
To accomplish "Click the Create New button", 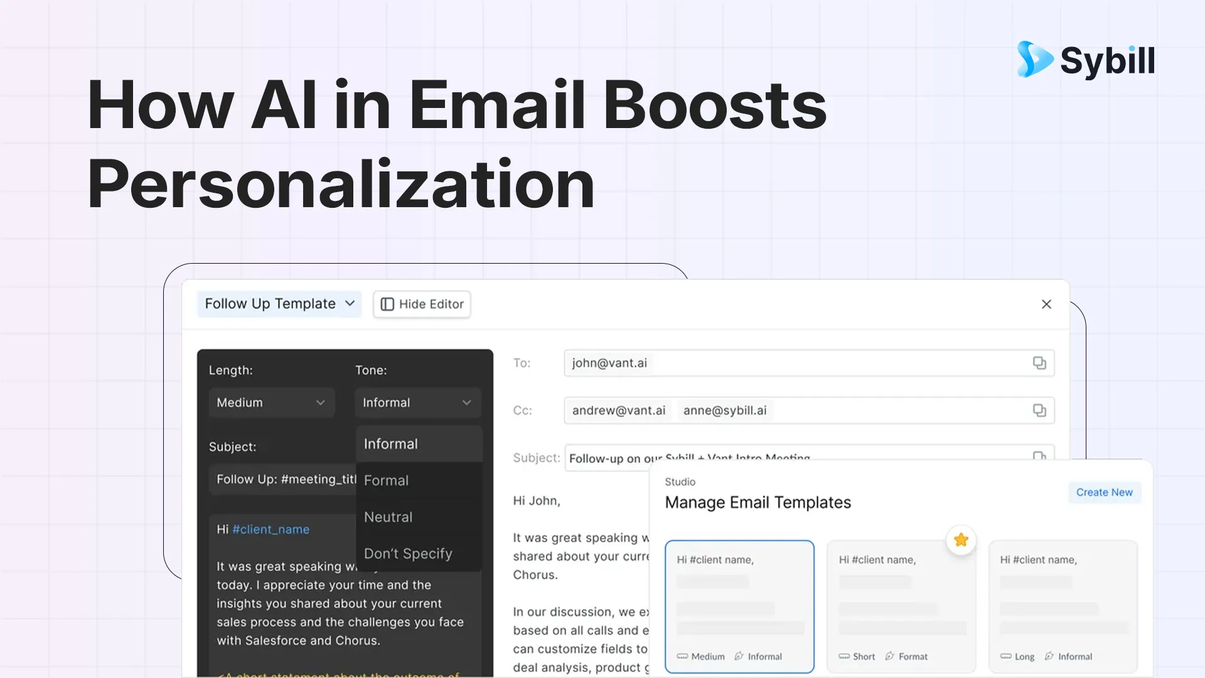I will point(1104,493).
